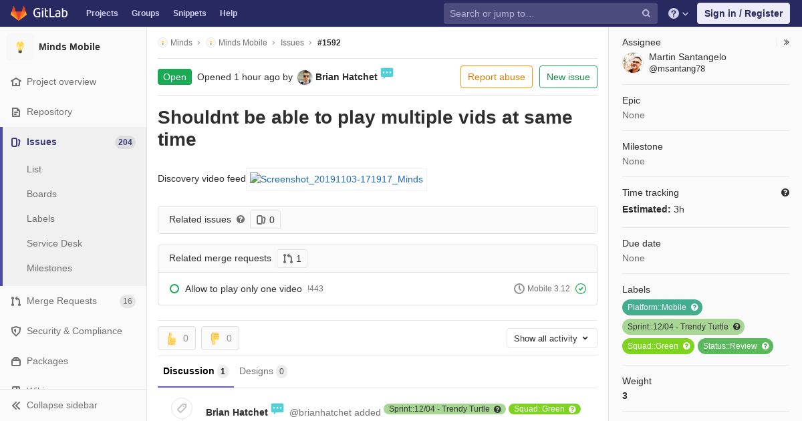Click Martin Santangelo's assignee avatar
802x421 pixels.
[632, 63]
